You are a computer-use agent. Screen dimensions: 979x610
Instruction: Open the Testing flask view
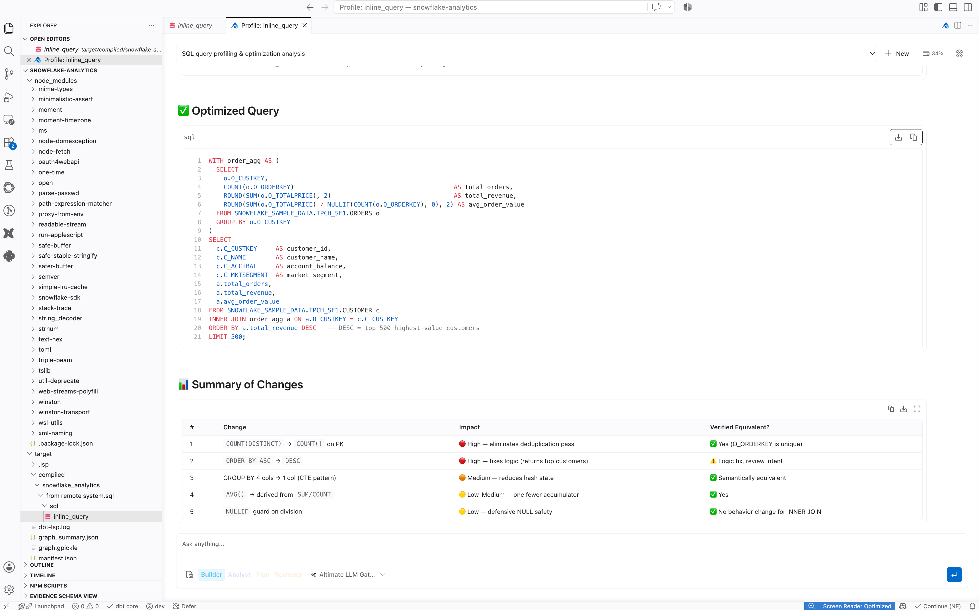(9, 165)
